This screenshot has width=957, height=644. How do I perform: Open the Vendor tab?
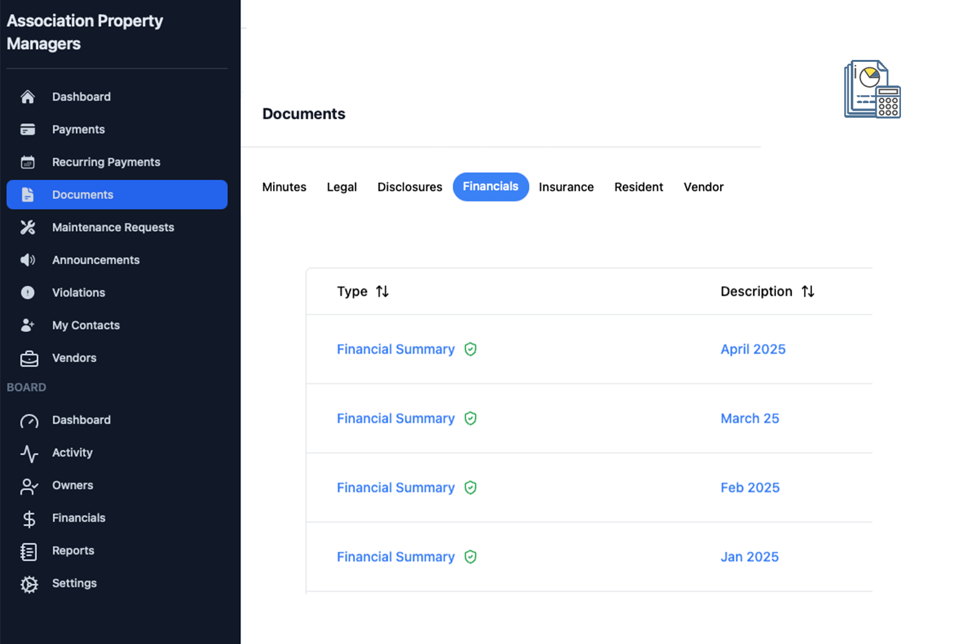(x=703, y=187)
